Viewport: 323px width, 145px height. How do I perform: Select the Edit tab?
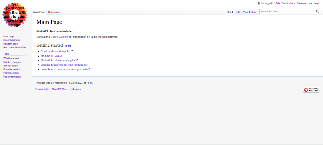[238, 12]
